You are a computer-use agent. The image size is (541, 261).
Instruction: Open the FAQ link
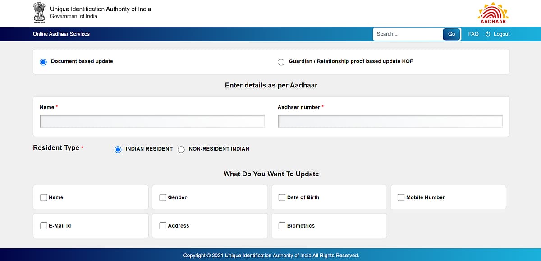[473, 34]
